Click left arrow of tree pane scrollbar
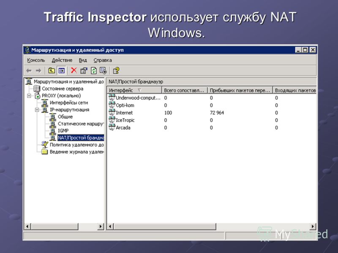This screenshot has width=338, height=253. pyautogui.click(x=27, y=226)
